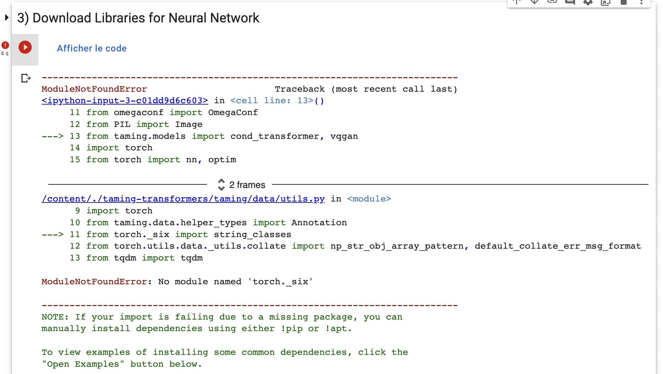Add a comment to the cell
663x374 pixels.
click(x=570, y=3)
